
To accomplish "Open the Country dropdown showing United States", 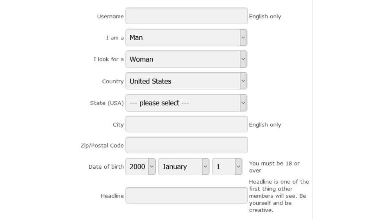I will click(186, 81).
